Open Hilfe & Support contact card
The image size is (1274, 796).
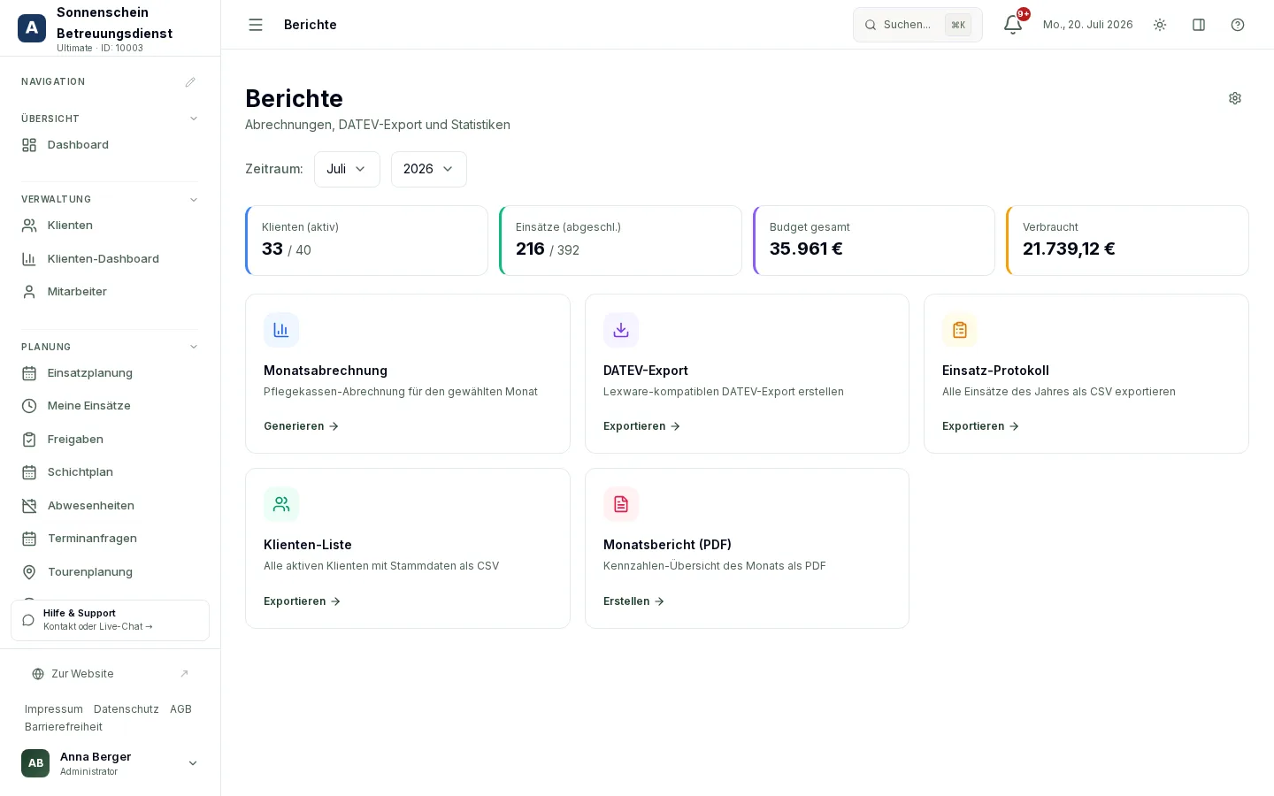(x=110, y=620)
